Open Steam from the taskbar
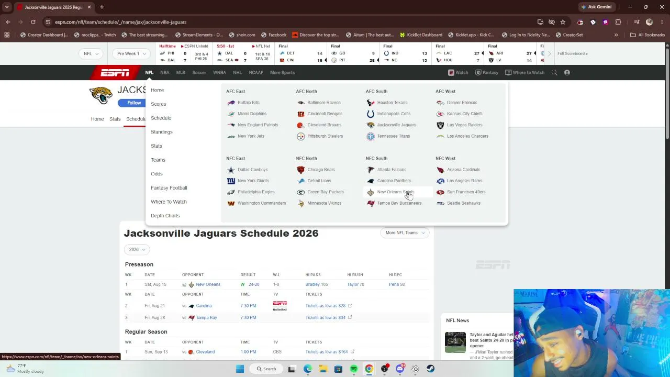This screenshot has height=377, width=670. point(430,369)
